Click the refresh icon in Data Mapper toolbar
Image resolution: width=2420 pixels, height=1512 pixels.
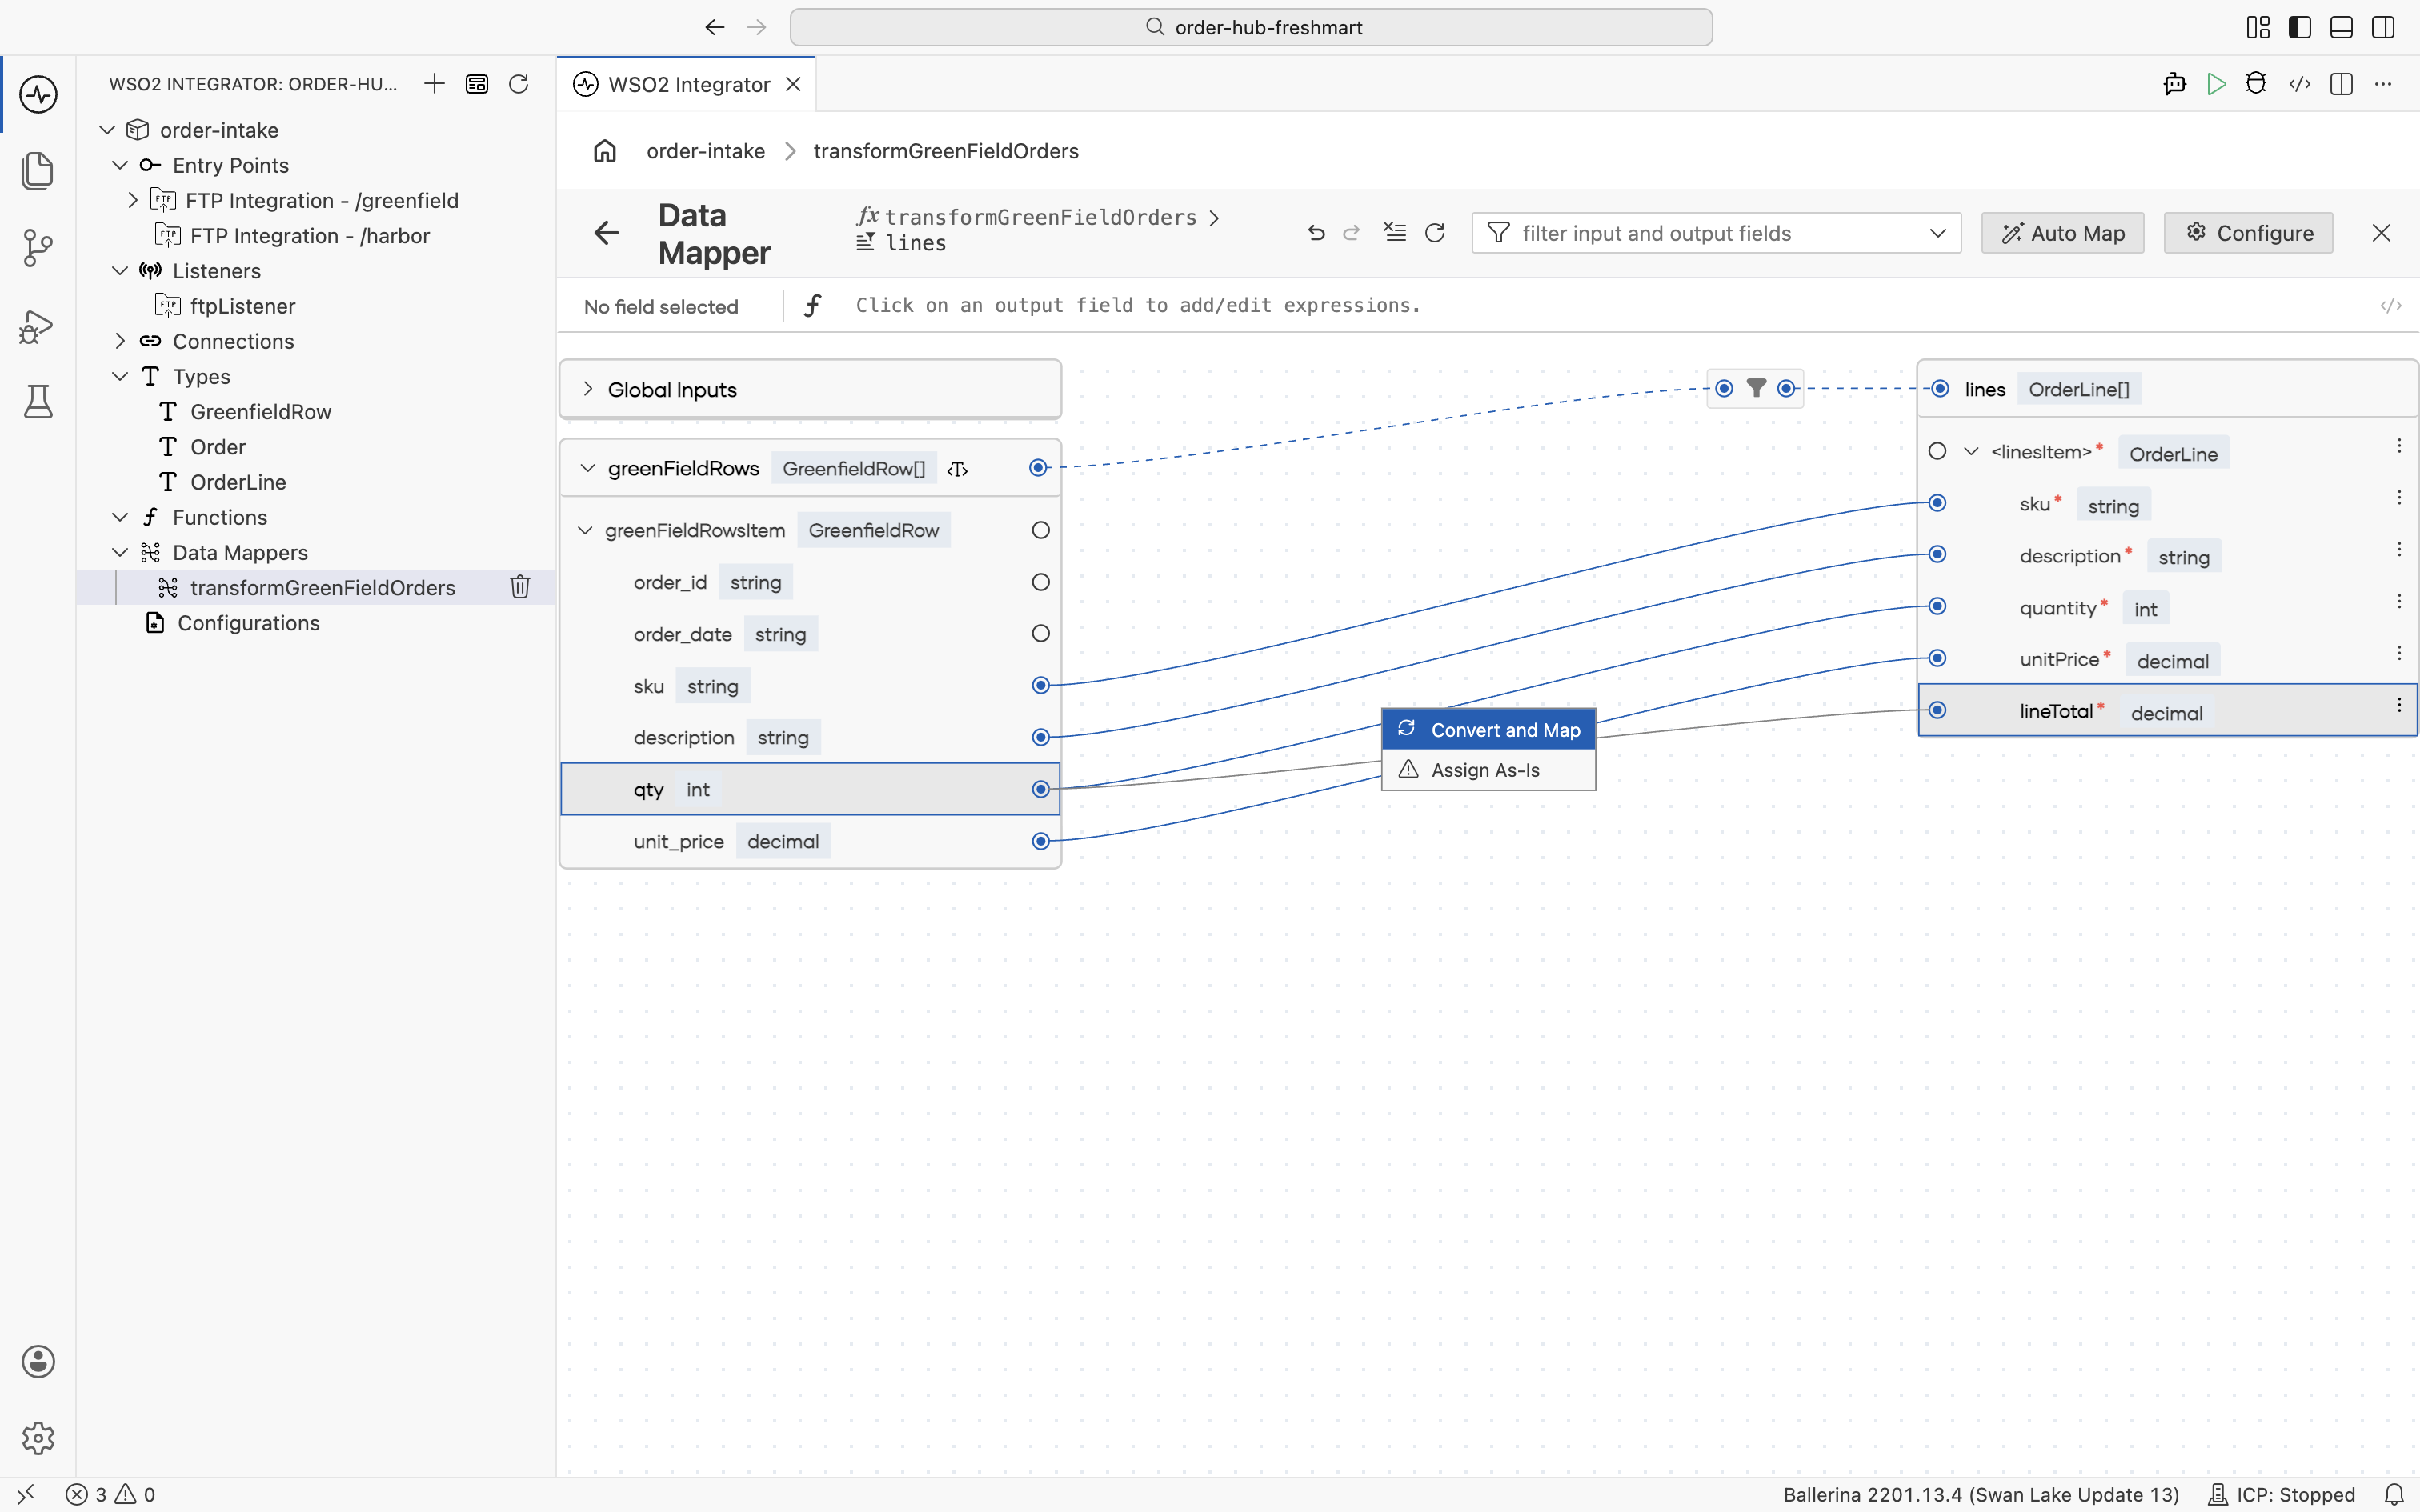[1435, 233]
